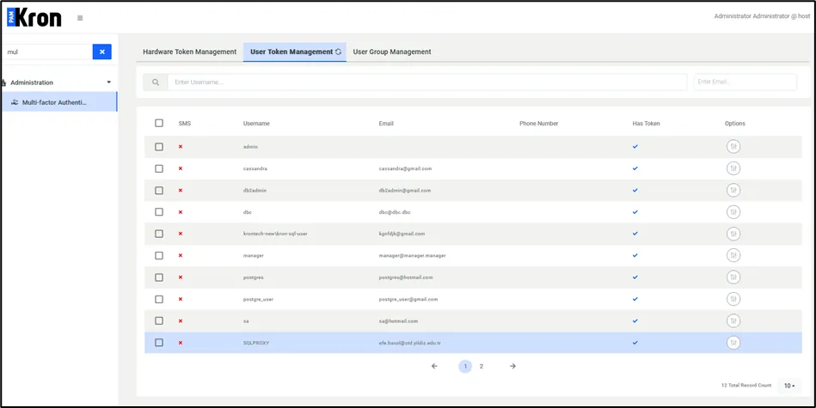The width and height of the screenshot is (816, 408).
Task: Click the red SMS X for admin
Action: pos(181,147)
